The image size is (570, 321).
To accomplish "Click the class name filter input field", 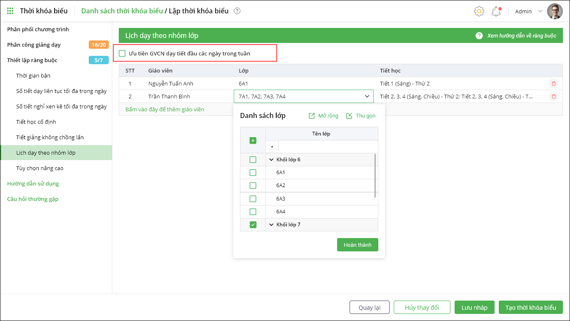I will click(328, 147).
